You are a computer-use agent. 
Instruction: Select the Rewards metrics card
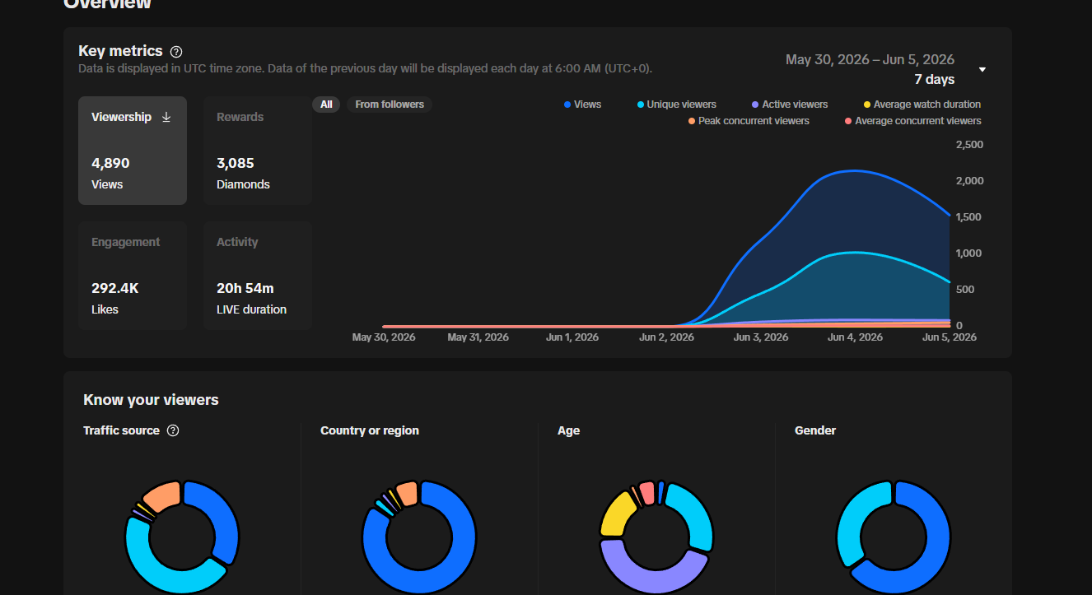(258, 151)
